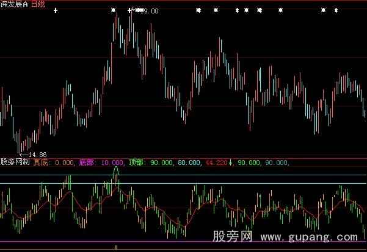This screenshot has width=367, height=252.
Task: Click the white tick mark on the bottom axis
Action: [115, 248]
